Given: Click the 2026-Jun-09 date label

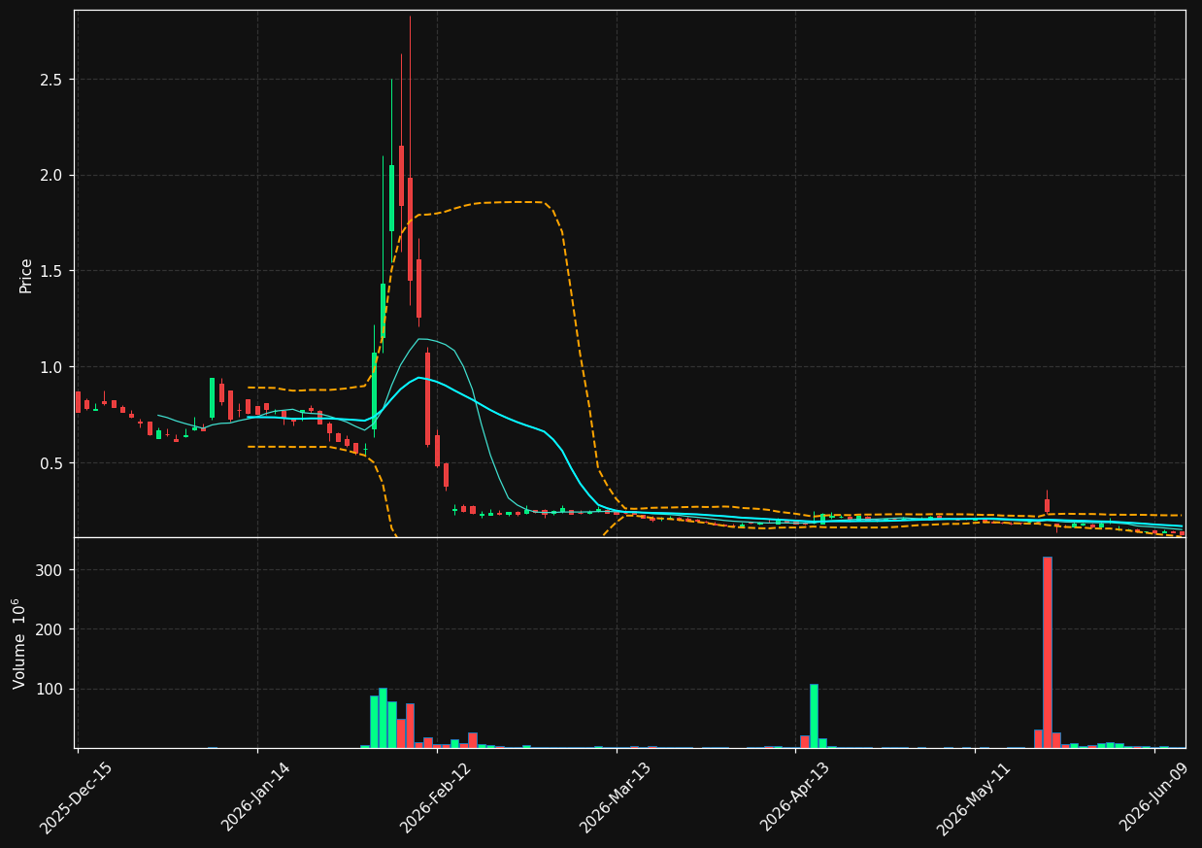Looking at the screenshot, I should tap(1152, 797).
